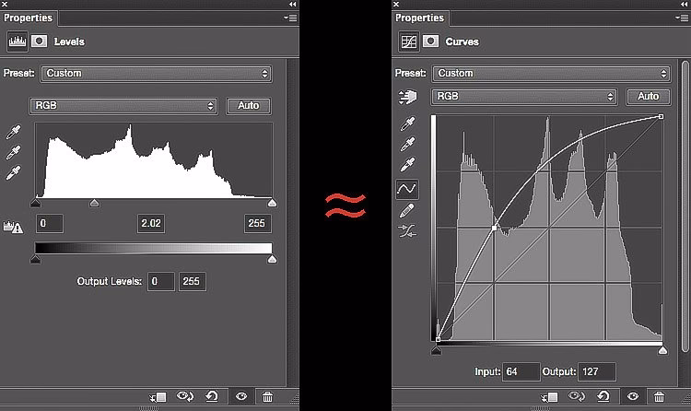Reset Levels adjustment to defaults
This screenshot has width=691, height=411.
click(212, 396)
